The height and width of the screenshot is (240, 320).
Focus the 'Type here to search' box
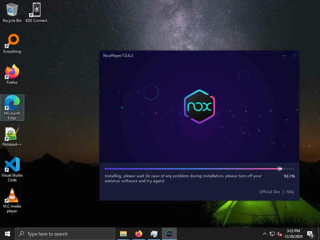(65, 234)
